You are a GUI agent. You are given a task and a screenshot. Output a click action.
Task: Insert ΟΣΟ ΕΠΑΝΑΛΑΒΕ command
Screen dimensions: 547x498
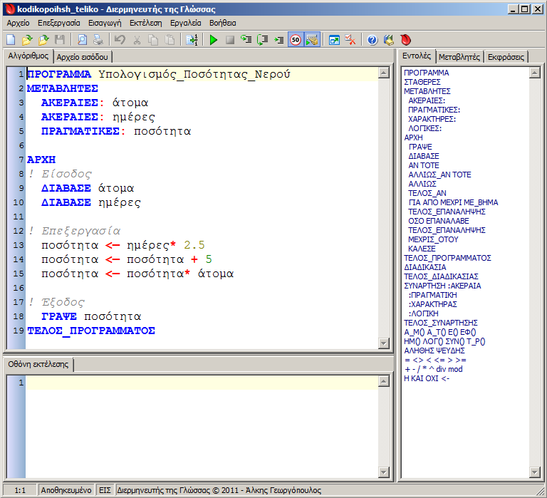(x=439, y=221)
